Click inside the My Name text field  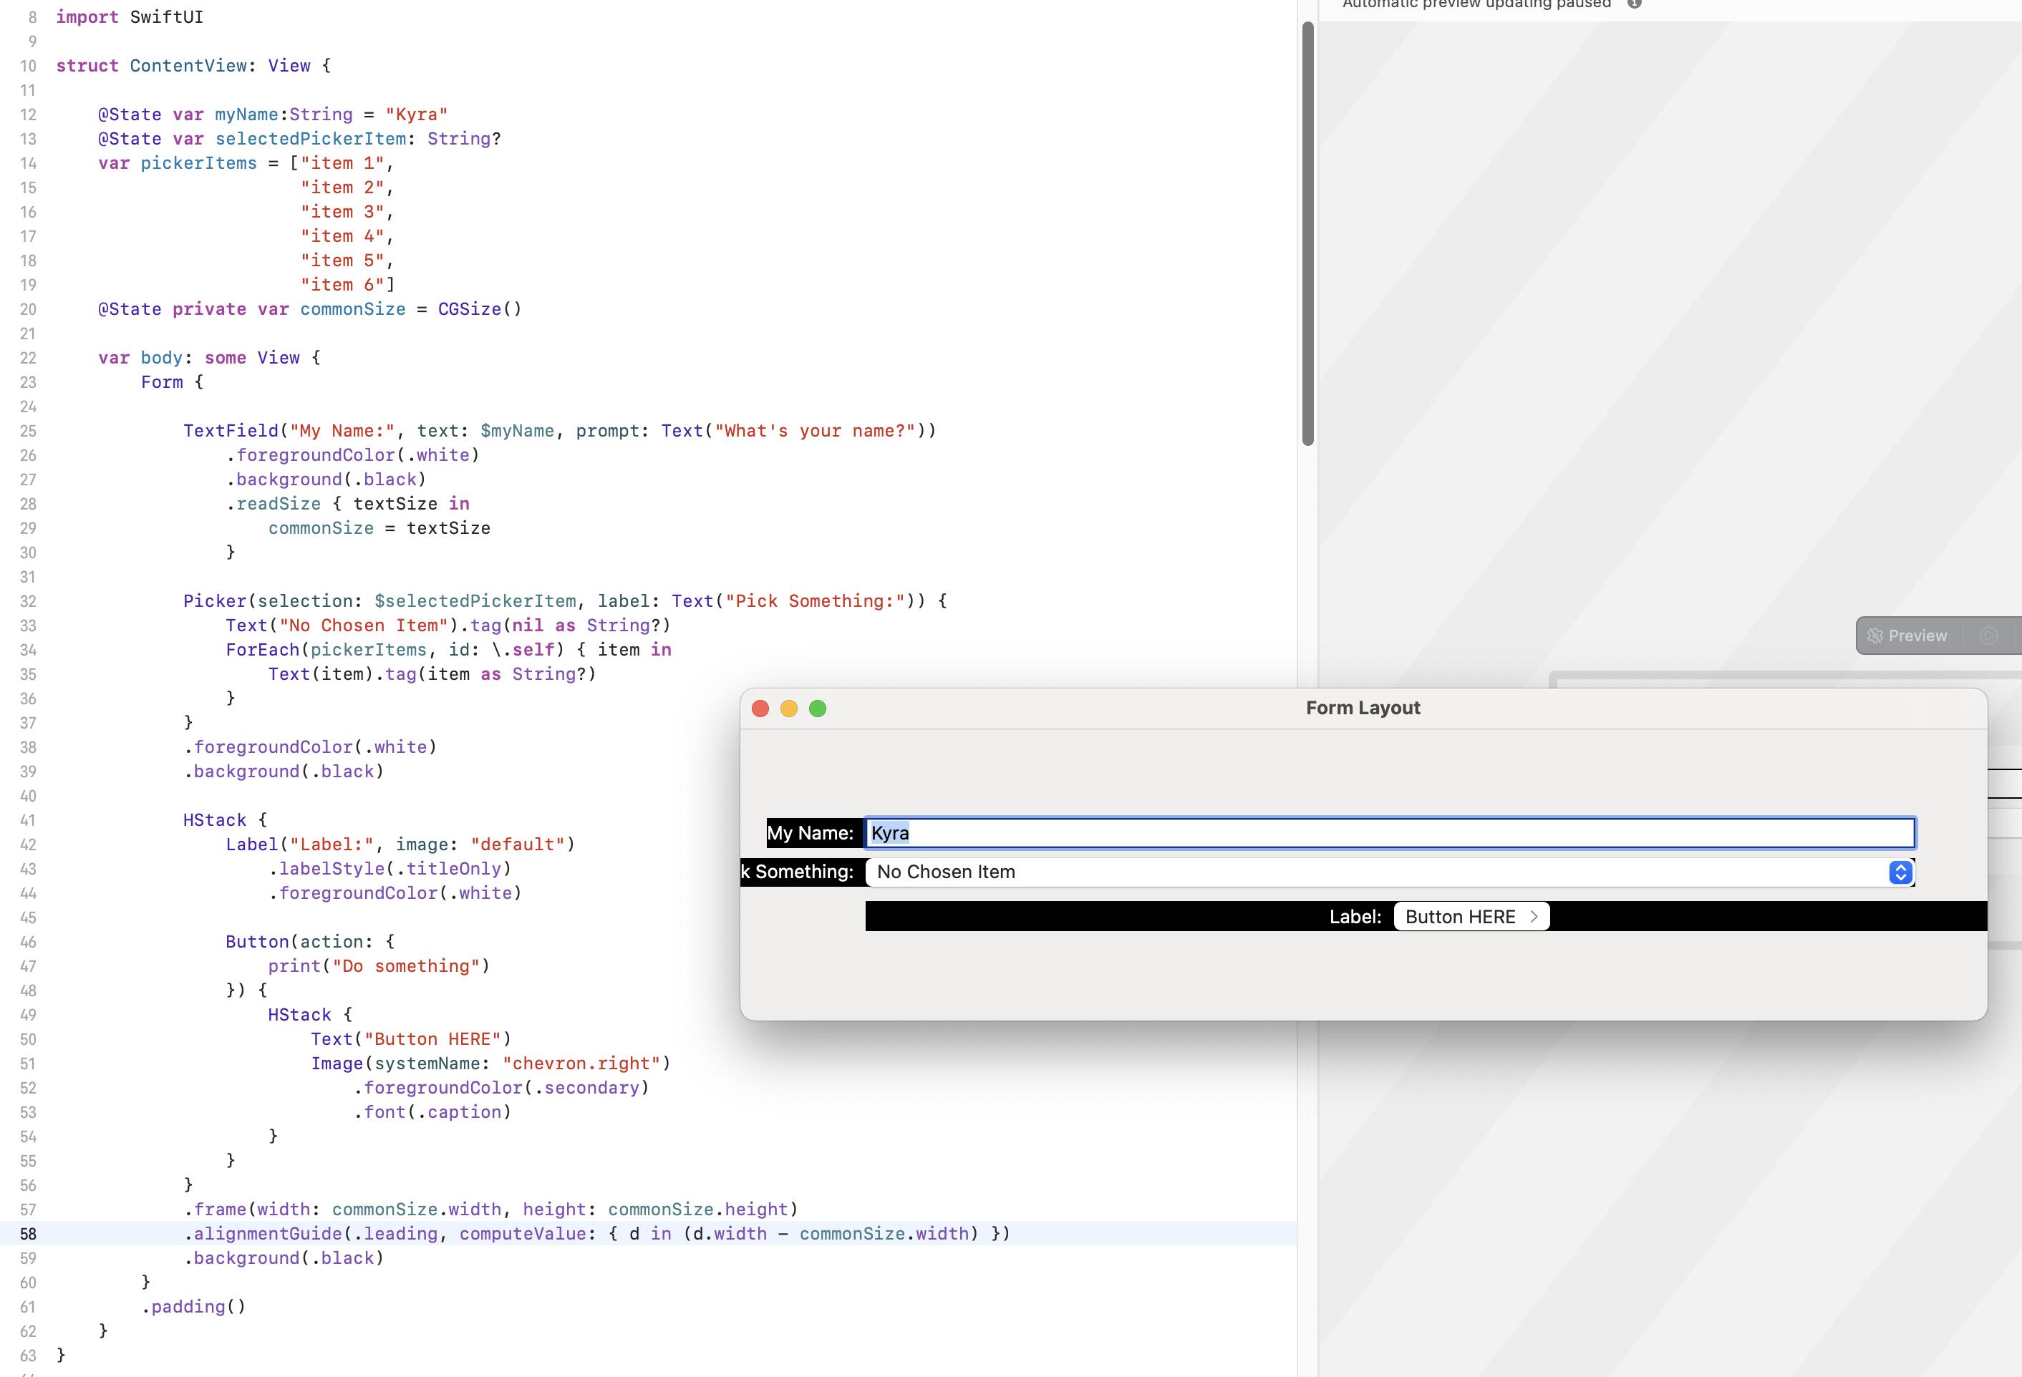tap(1390, 832)
